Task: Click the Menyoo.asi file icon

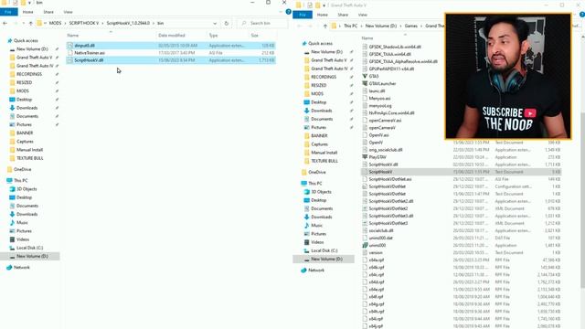Action: point(365,98)
